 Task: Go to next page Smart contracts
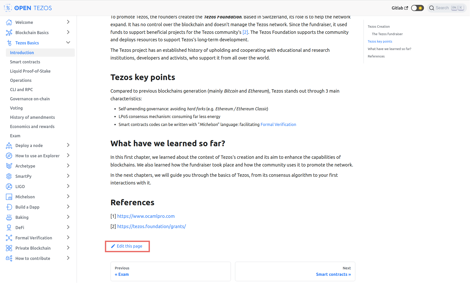(x=333, y=274)
